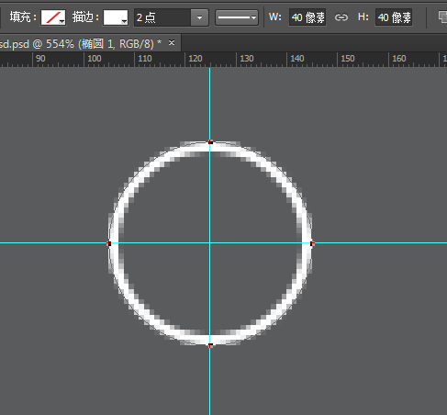The image size is (447, 415).
Task: Select the left anchor point of the ellipse
Action: tap(109, 243)
